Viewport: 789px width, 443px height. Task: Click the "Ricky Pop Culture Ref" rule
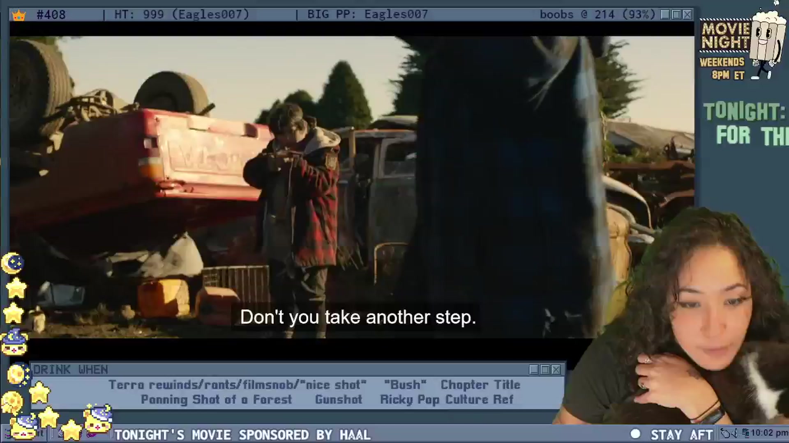point(447,400)
